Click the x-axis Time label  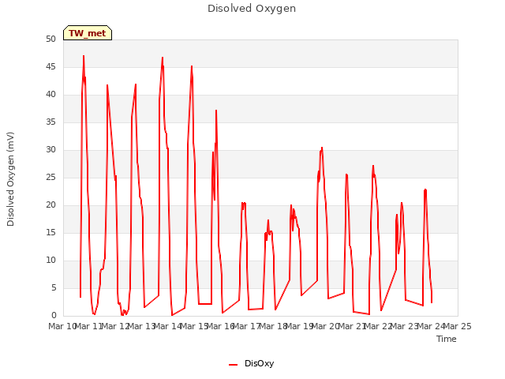447,339
